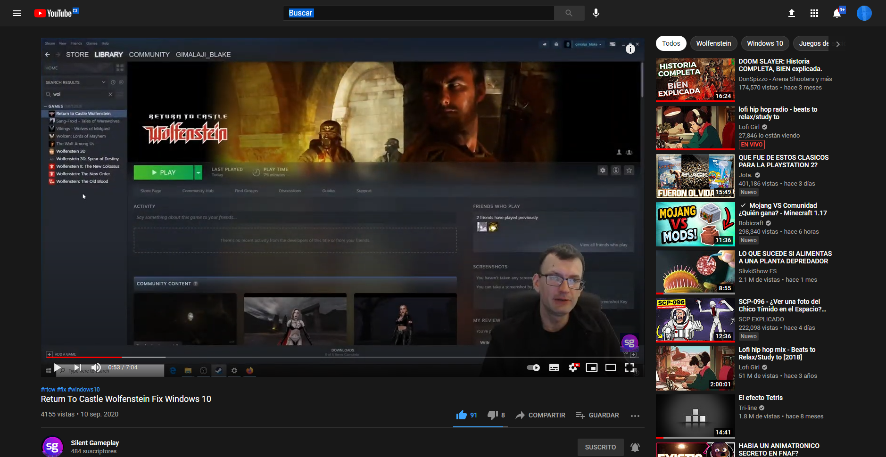Open player settings gear
886x457 pixels.
[x=573, y=367]
